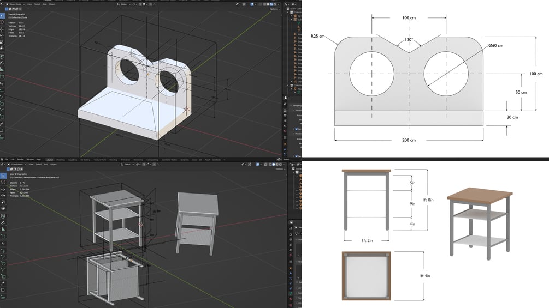Open Options dropdown in bracket model viewport
Viewport: 549px width, 308px height.
(274, 9)
